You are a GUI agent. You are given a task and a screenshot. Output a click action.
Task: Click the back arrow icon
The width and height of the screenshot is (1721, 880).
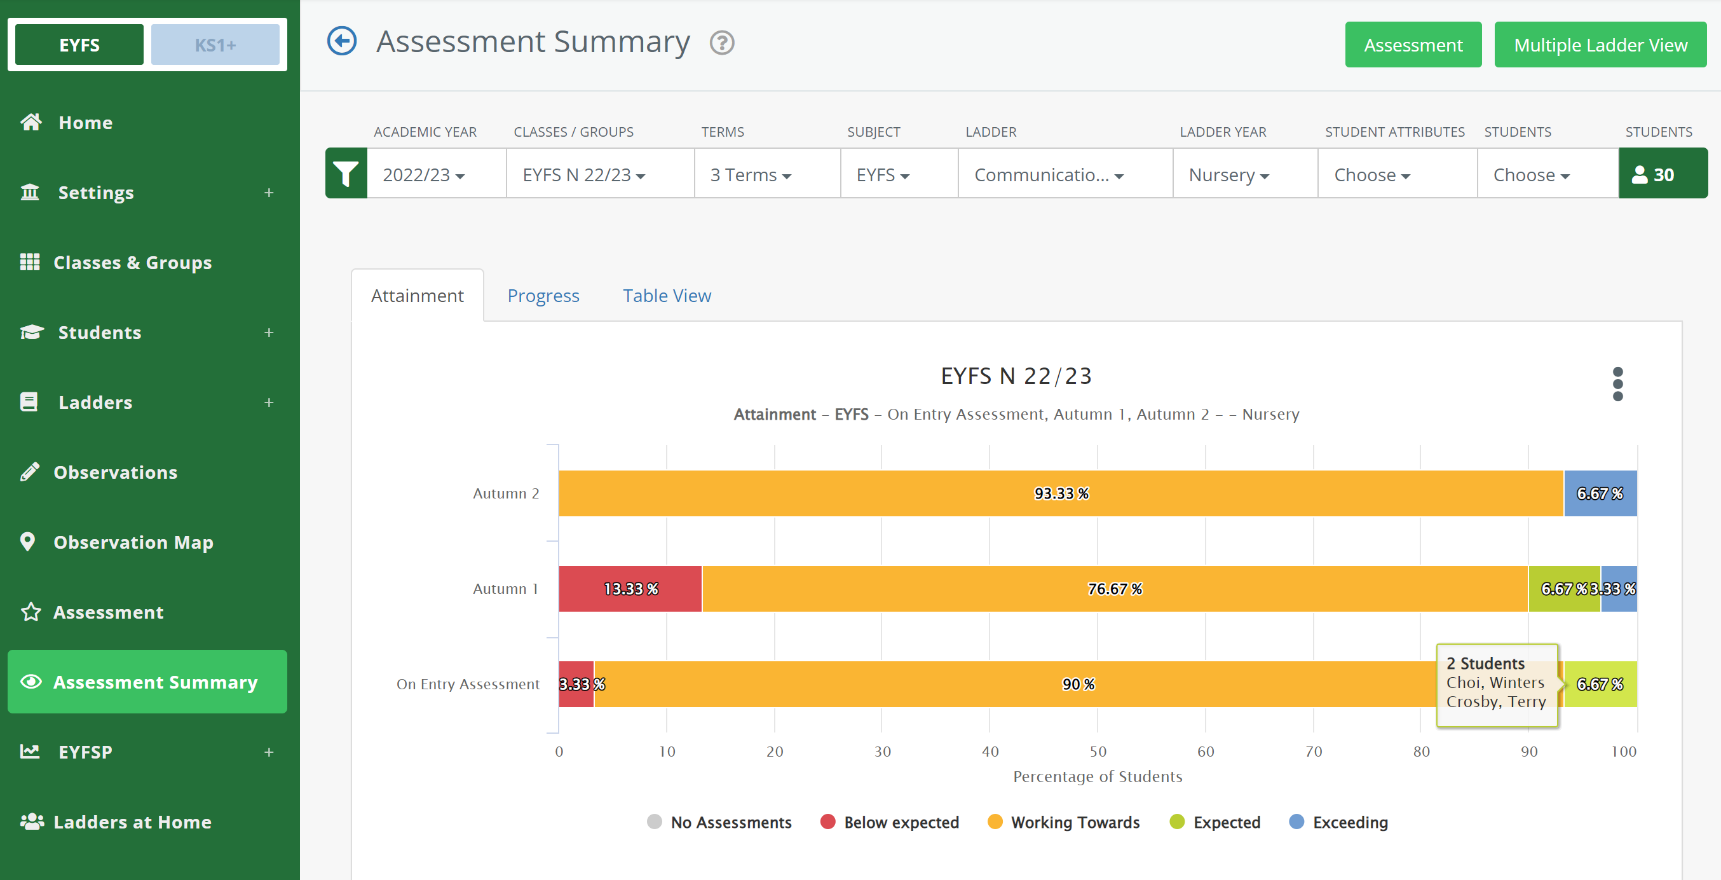(x=341, y=41)
